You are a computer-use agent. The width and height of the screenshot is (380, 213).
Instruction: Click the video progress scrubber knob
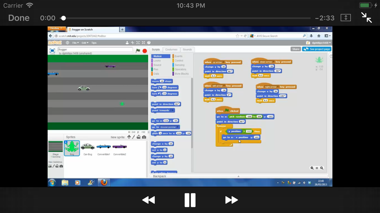[64, 18]
